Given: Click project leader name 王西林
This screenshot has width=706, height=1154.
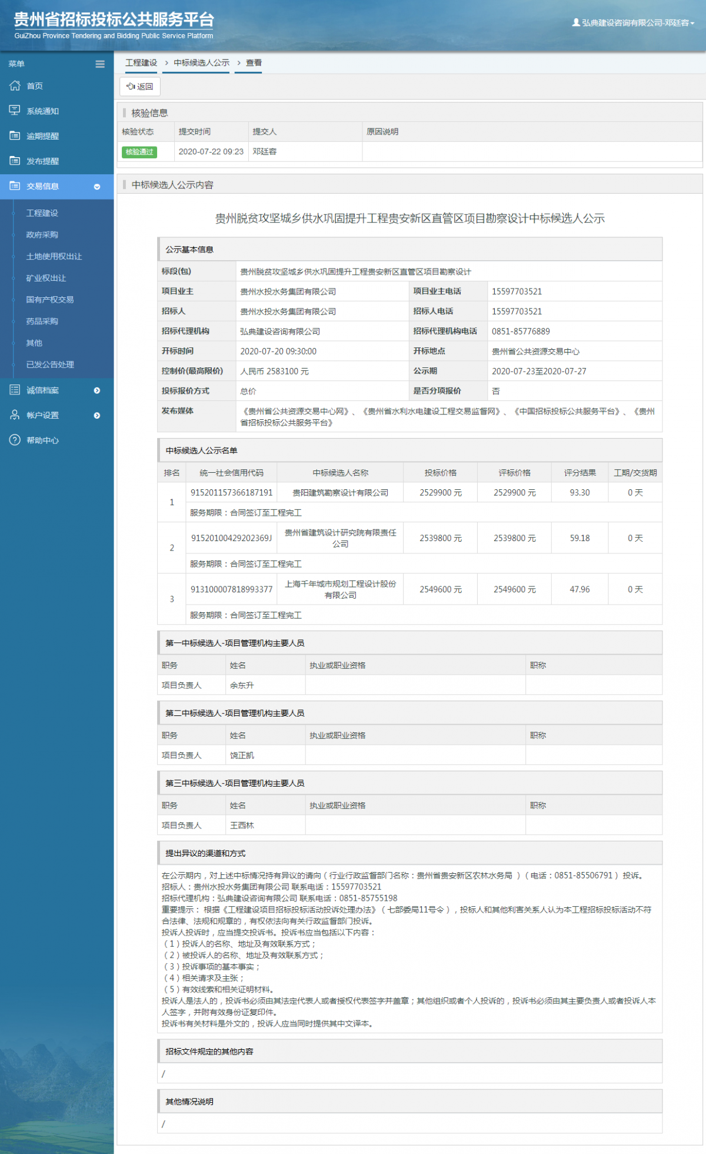Looking at the screenshot, I should 242,826.
